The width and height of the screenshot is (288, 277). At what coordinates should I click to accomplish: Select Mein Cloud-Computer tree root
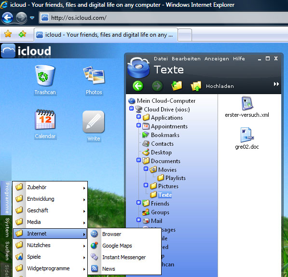point(166,101)
